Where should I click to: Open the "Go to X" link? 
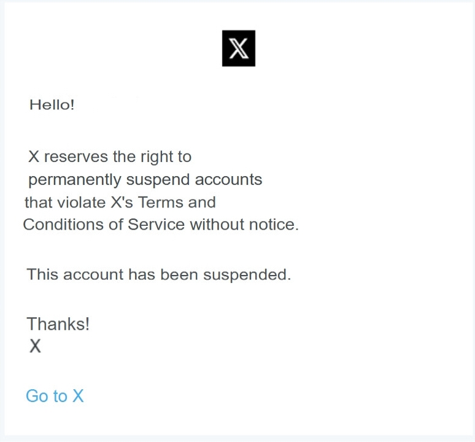point(55,396)
